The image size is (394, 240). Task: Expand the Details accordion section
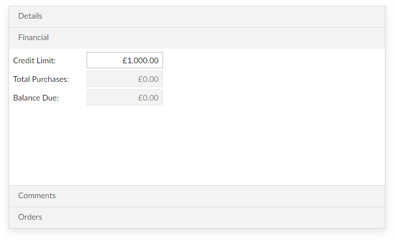pos(197,16)
